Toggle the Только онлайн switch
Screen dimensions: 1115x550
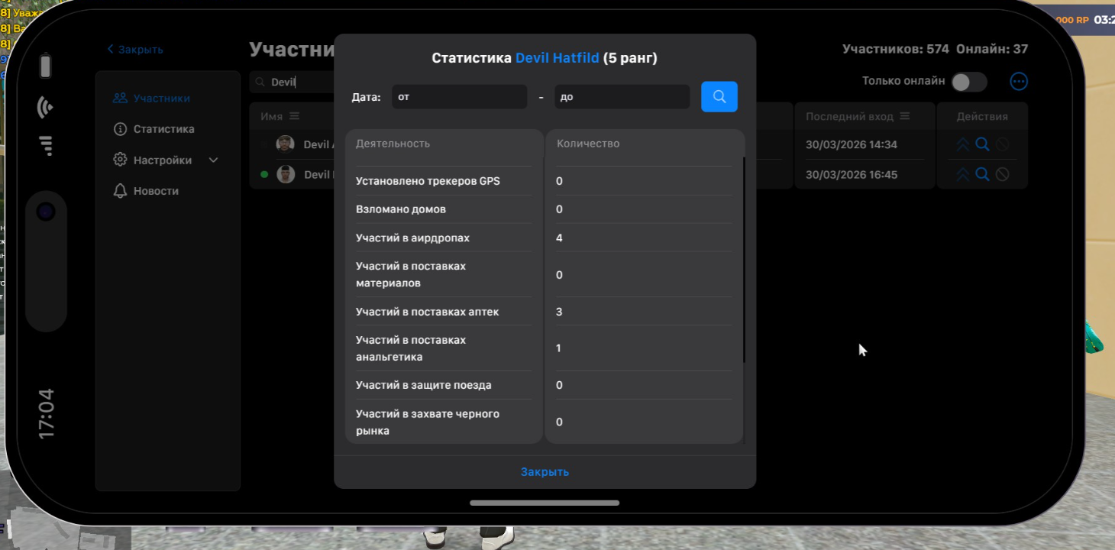point(968,82)
